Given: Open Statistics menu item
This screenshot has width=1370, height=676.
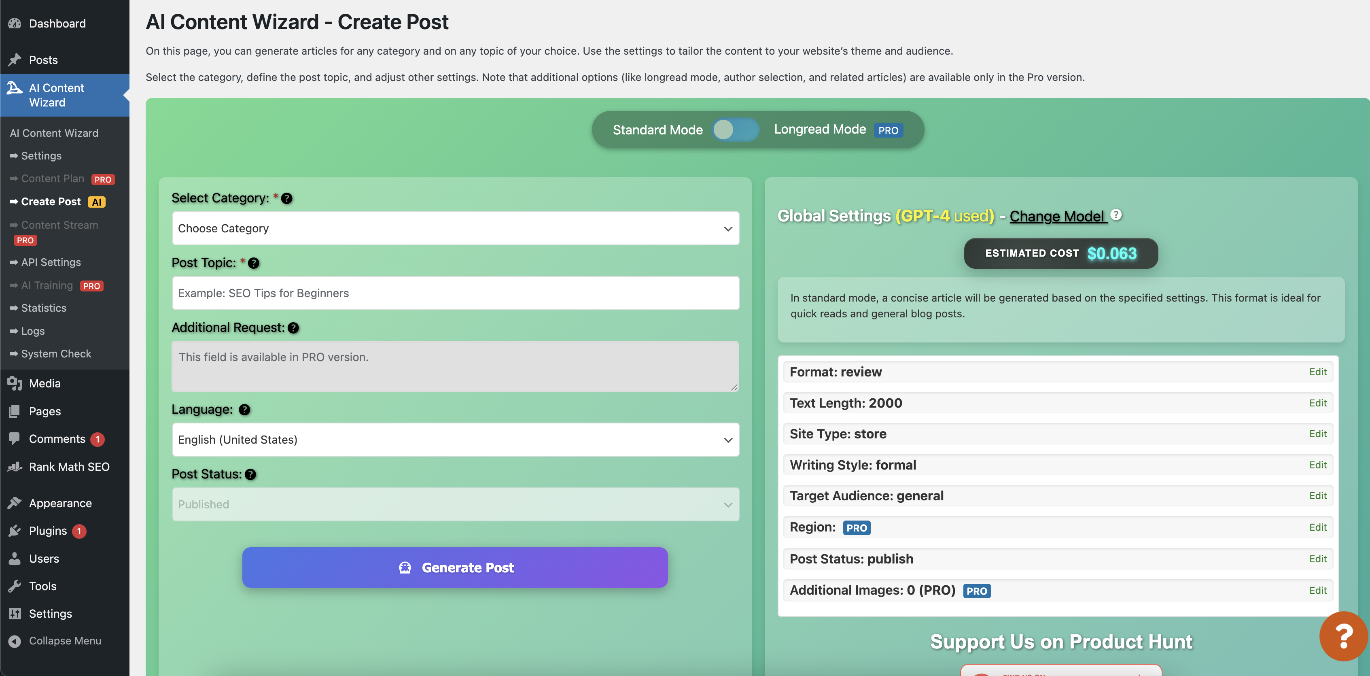Looking at the screenshot, I should 38,308.
